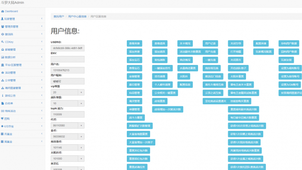Viewport: 302px width, 170px height.
Task: Focus the empty ENV field
Action: (x=67, y=59)
